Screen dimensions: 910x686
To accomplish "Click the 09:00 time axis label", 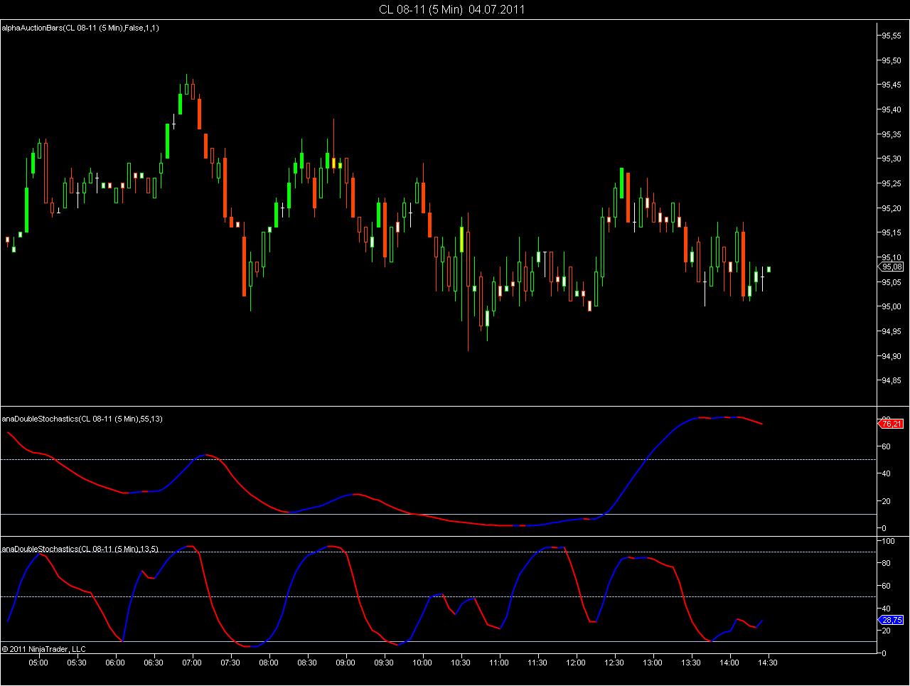I will click(346, 663).
